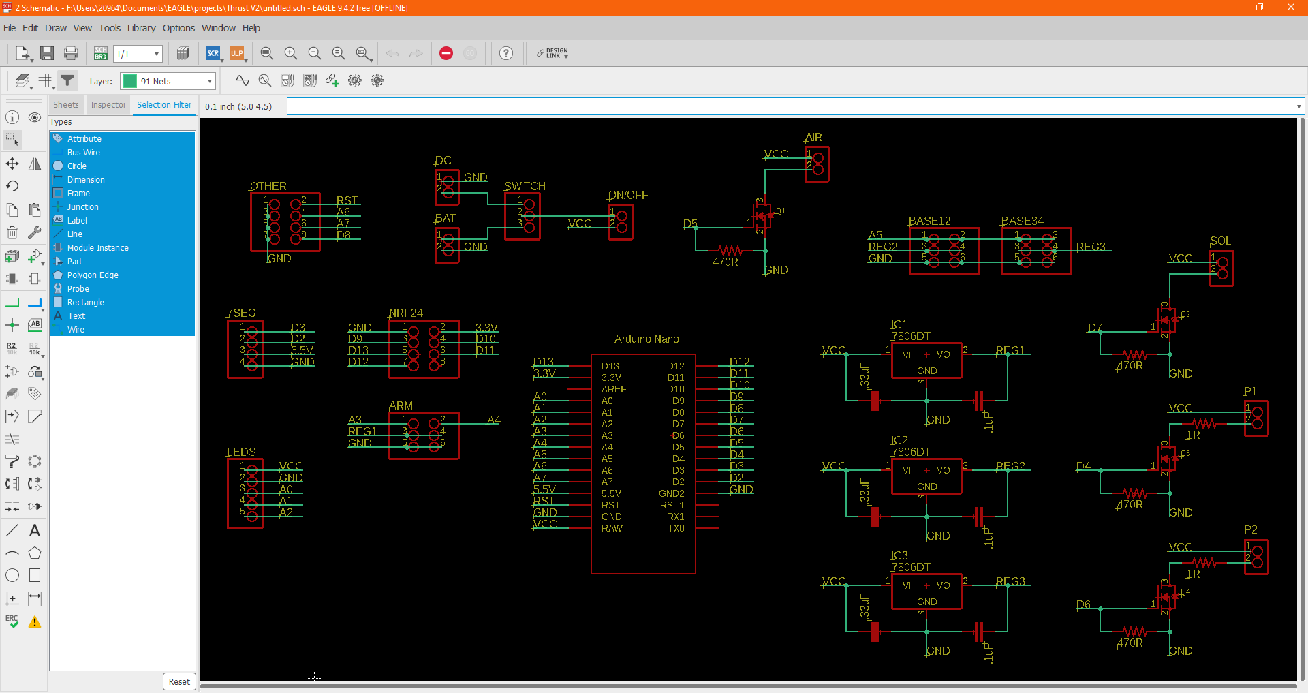Select the Rotate tool
Image resolution: width=1308 pixels, height=693 pixels.
pos(12,186)
